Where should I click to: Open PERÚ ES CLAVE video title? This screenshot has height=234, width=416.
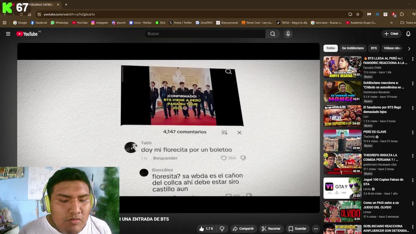(x=375, y=132)
